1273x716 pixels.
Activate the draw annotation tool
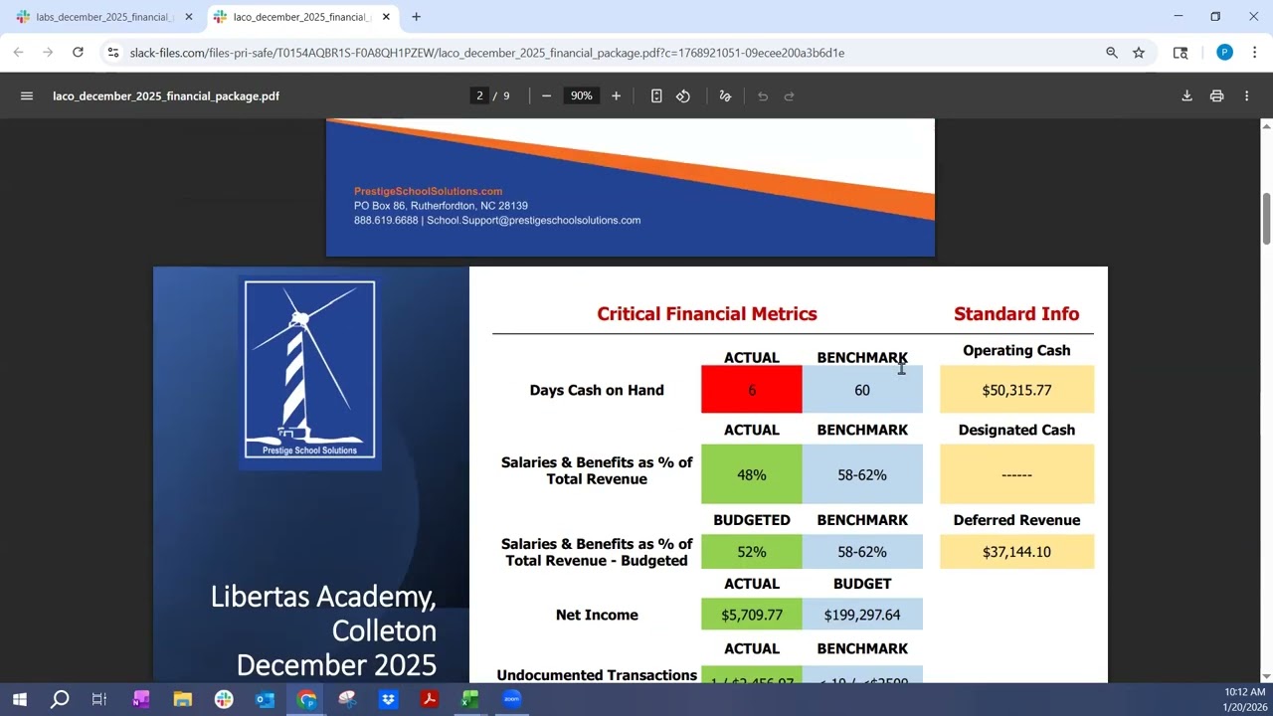725,96
